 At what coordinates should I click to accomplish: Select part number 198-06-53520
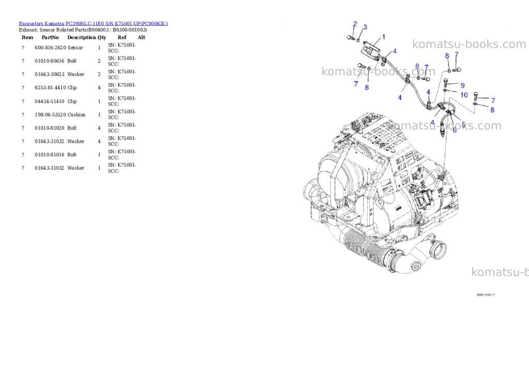(x=50, y=115)
